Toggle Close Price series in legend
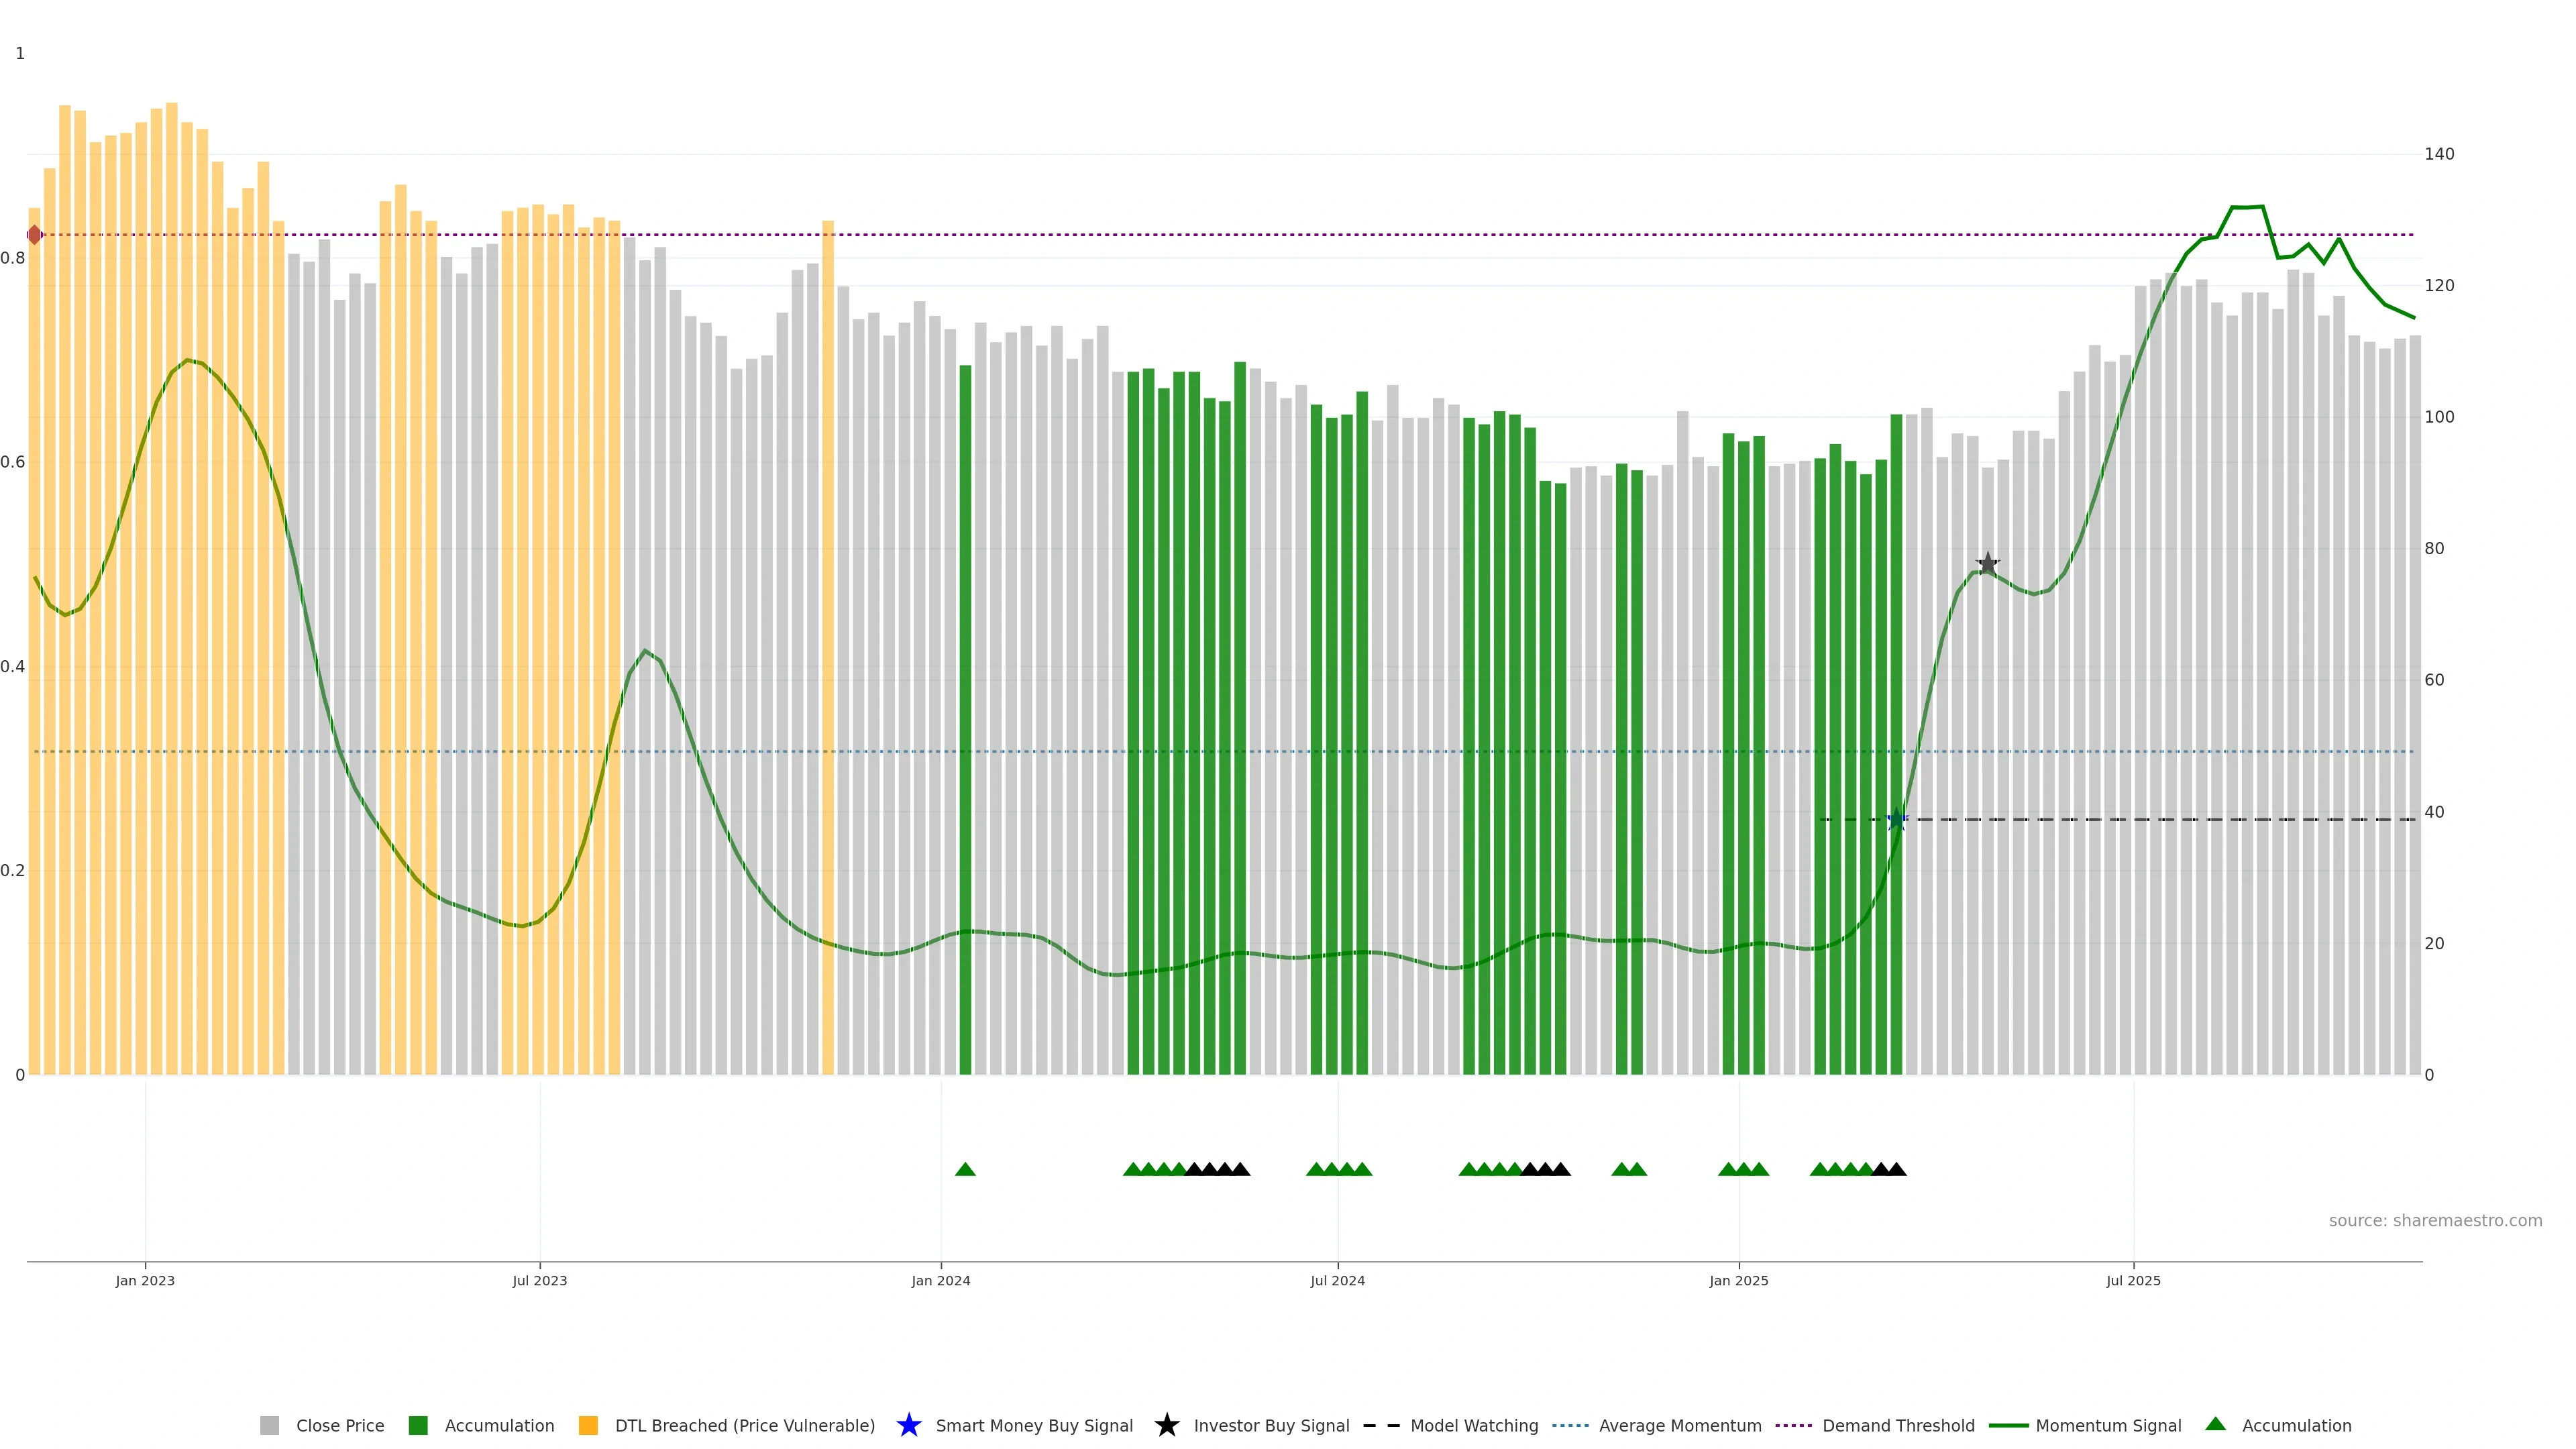2576x1449 pixels. [x=339, y=1425]
